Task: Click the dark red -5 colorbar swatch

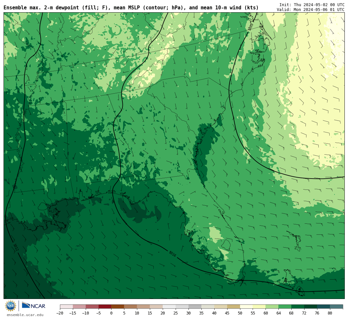Action: (x=105, y=307)
